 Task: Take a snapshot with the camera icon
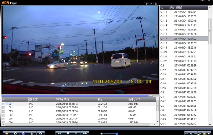coord(15,133)
